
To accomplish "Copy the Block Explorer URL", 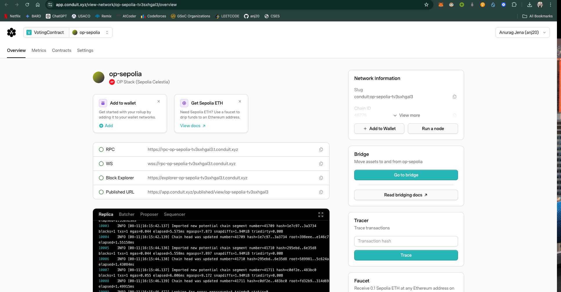I will coord(321,178).
